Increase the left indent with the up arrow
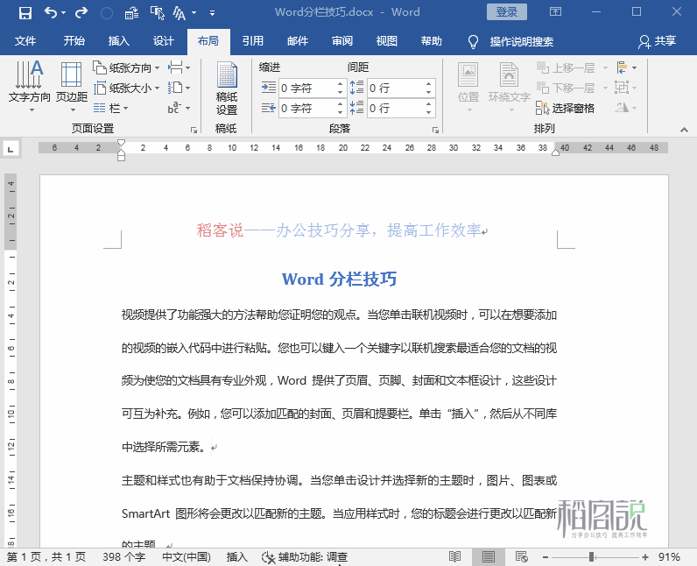 pyautogui.click(x=340, y=83)
